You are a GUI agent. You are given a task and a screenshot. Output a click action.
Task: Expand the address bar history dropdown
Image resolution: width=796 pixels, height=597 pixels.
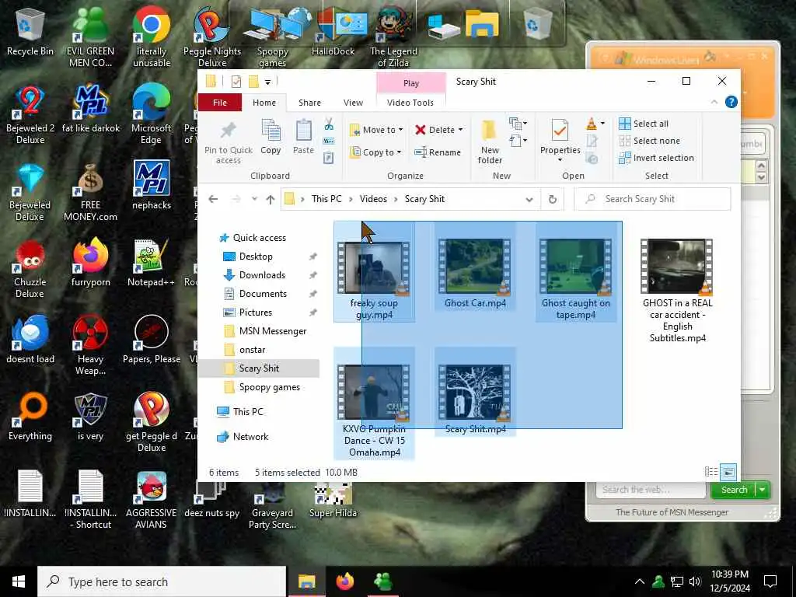pyautogui.click(x=529, y=200)
